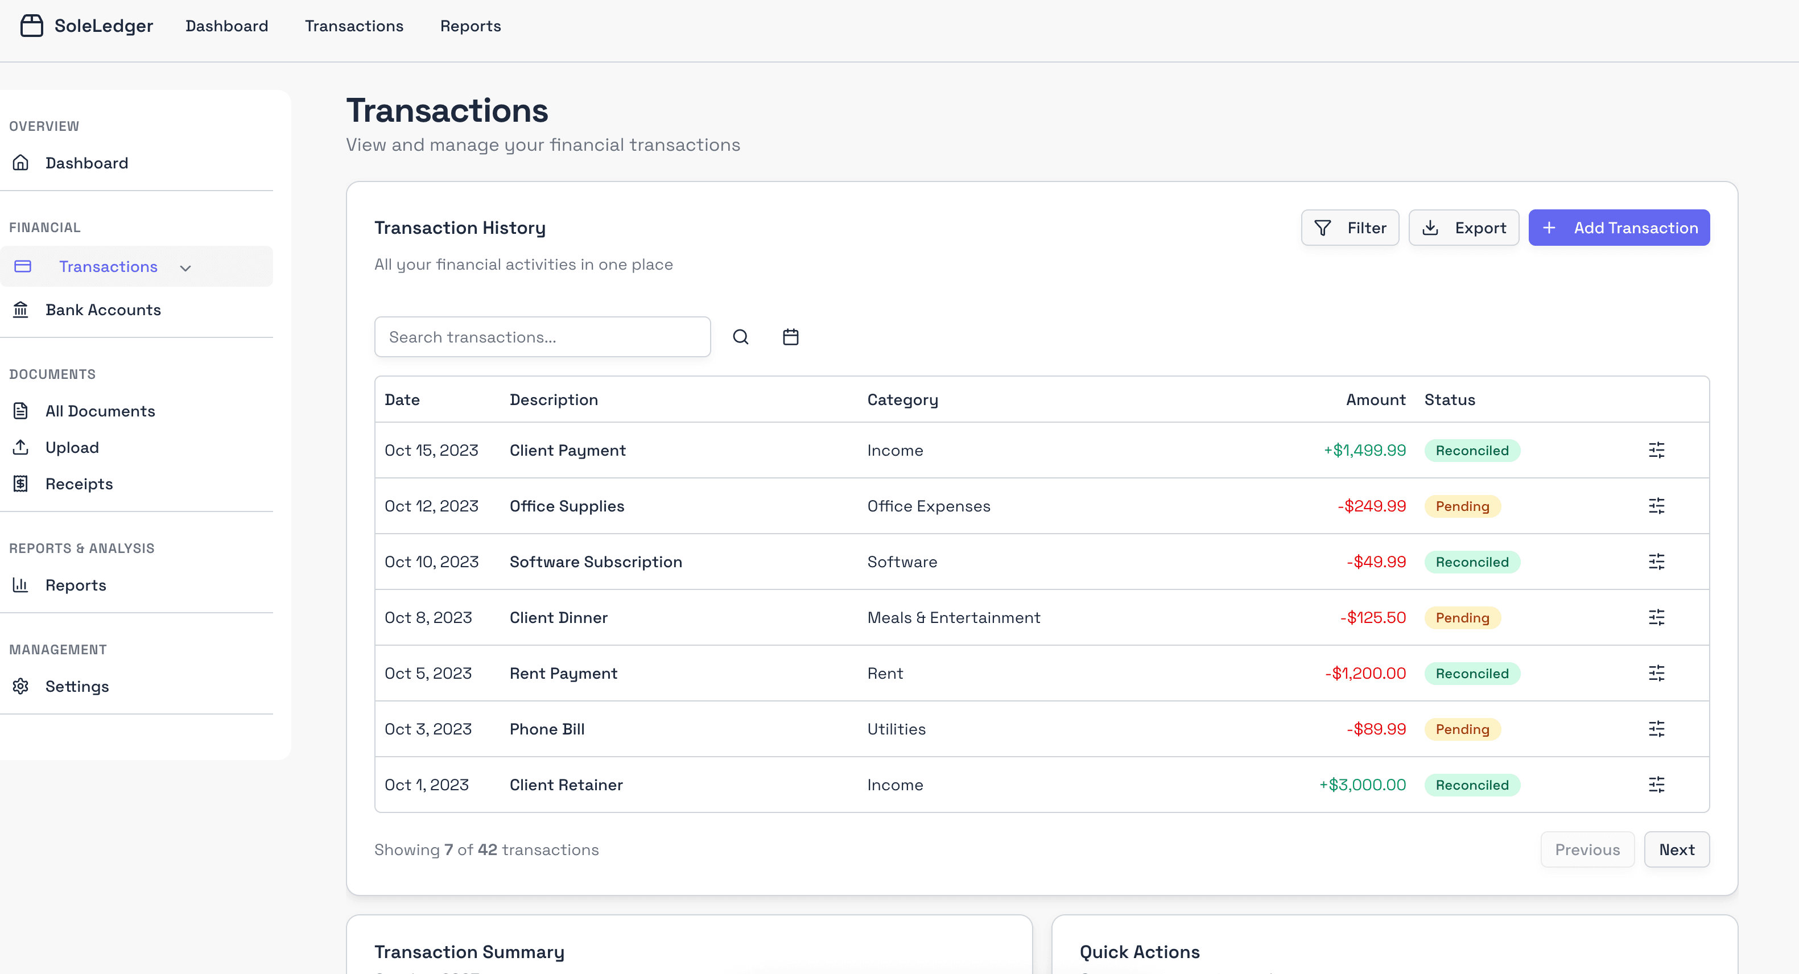Open the calendar date picker icon
The width and height of the screenshot is (1799, 974).
tap(790, 337)
